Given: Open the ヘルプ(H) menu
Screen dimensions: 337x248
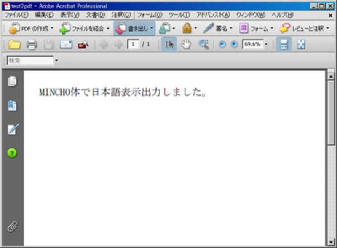Looking at the screenshot, I should point(282,15).
